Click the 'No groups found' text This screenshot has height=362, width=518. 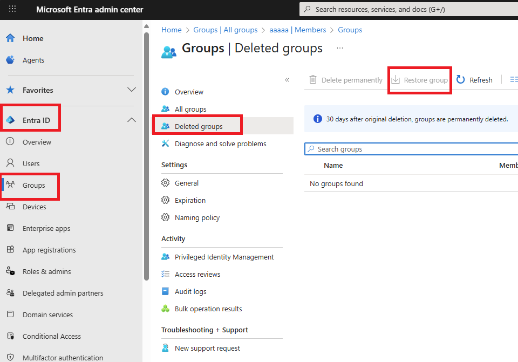tap(336, 183)
